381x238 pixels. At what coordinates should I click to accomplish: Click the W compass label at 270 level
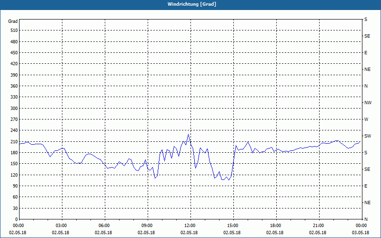coord(366,119)
